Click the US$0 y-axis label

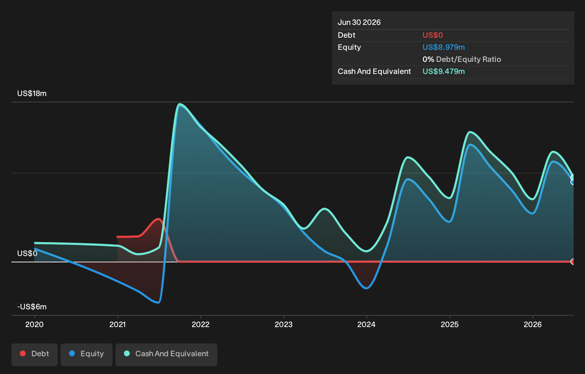coord(27,253)
